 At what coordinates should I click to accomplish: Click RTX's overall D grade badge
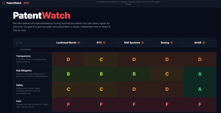click(x=104, y=43)
